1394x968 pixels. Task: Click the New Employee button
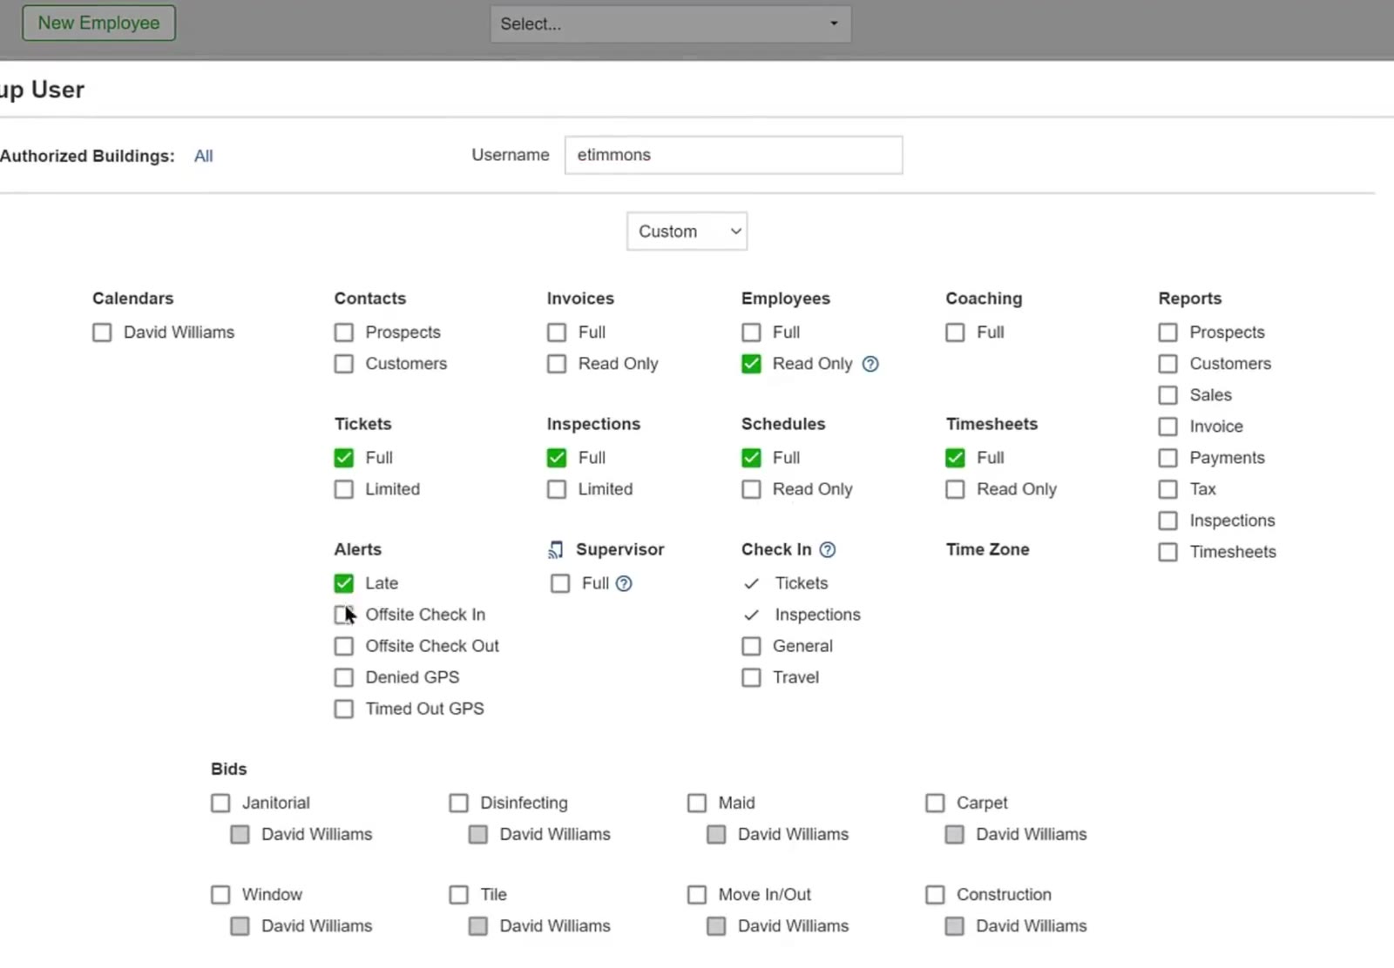point(98,23)
